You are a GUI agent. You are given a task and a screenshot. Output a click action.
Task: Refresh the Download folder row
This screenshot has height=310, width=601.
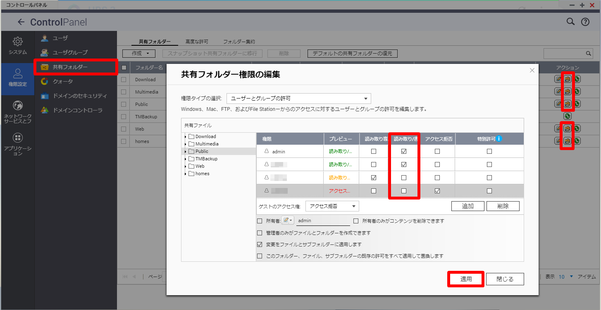coord(577,79)
